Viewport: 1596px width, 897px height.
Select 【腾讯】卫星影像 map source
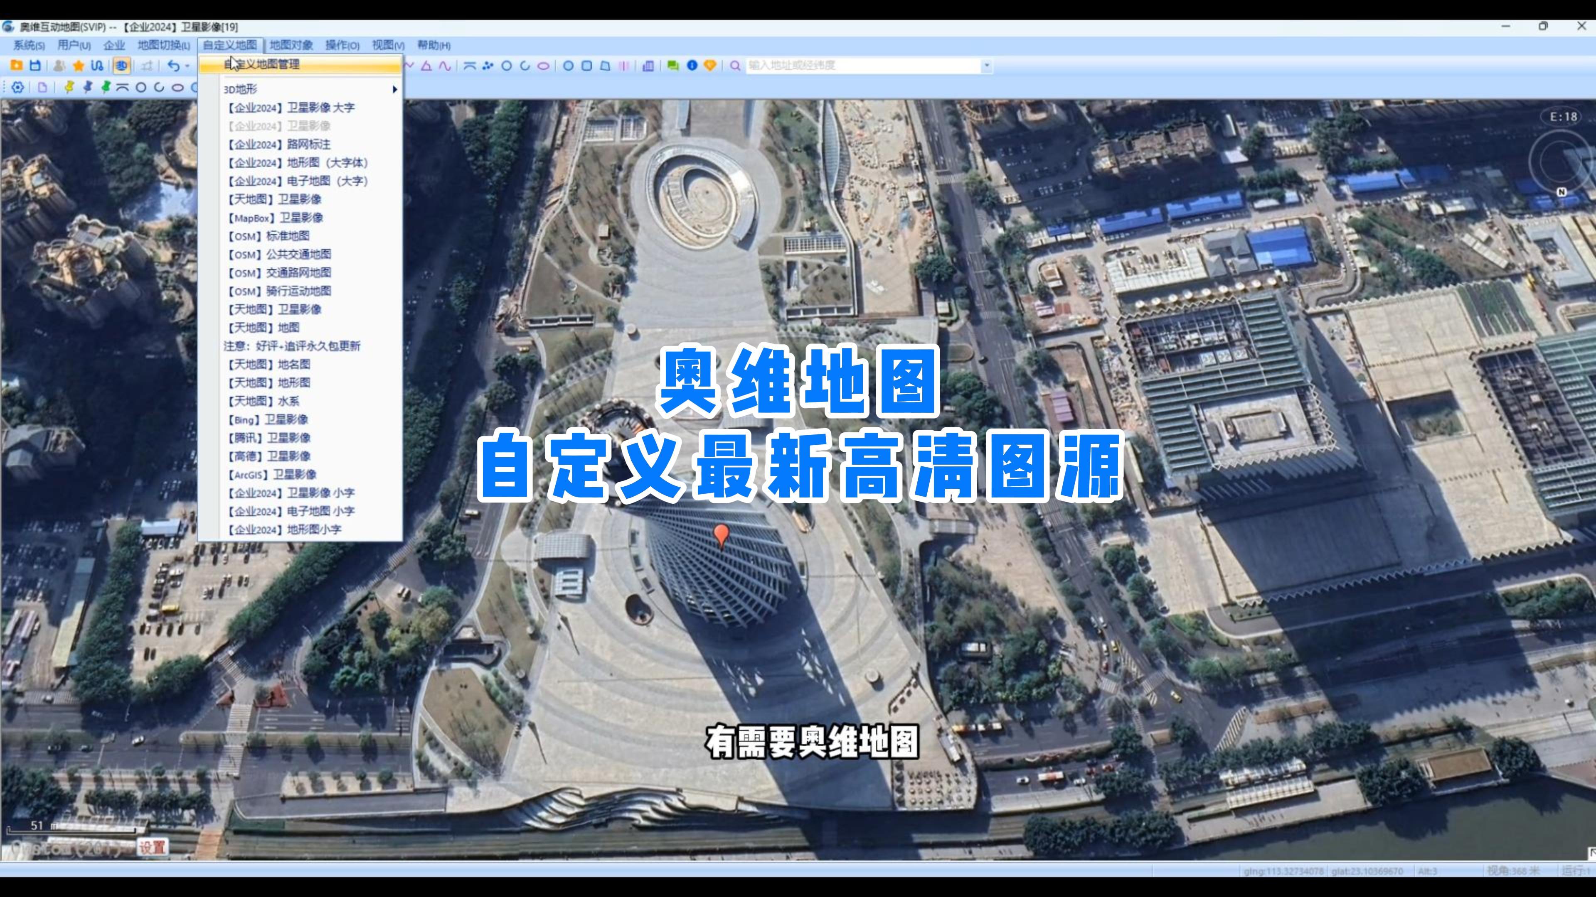click(300, 438)
